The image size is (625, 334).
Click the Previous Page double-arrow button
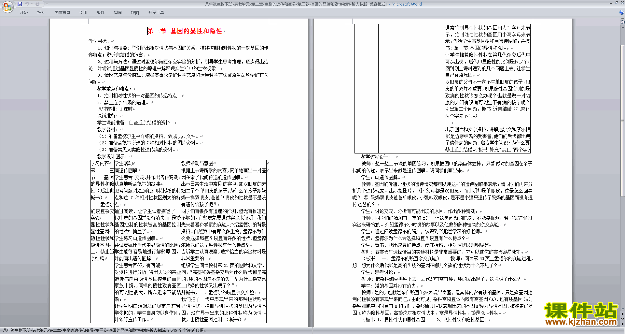tap(623, 314)
